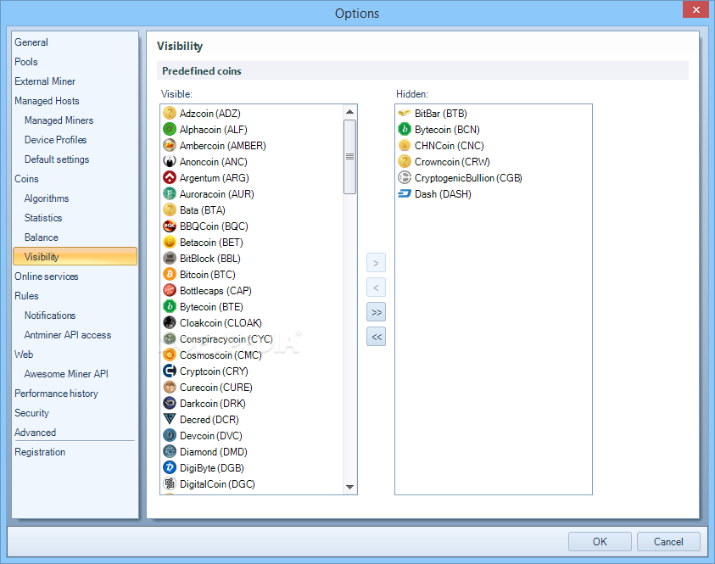Select the Coins category

pyautogui.click(x=26, y=179)
